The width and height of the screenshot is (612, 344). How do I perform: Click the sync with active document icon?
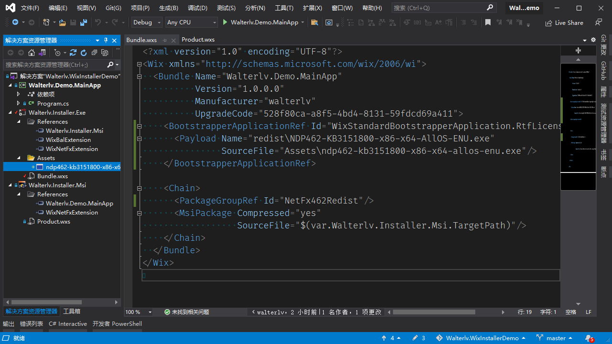(x=73, y=53)
